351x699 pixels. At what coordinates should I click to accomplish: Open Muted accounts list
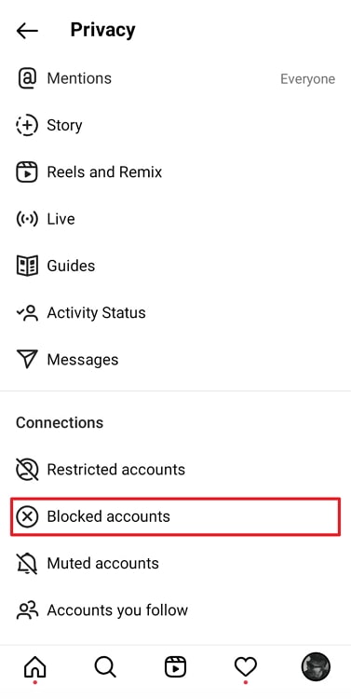[x=175, y=563]
